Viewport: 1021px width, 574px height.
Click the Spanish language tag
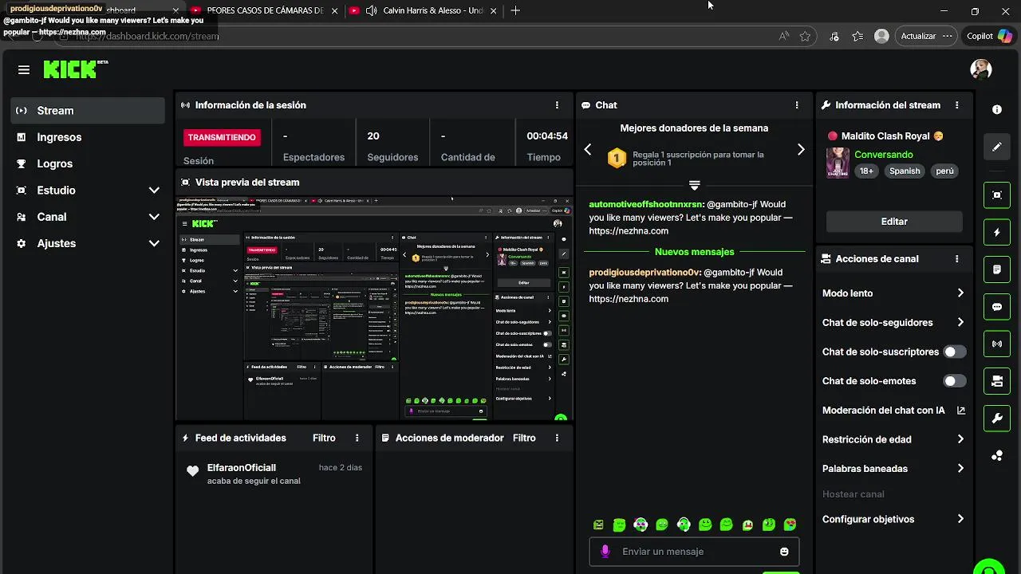pyautogui.click(x=905, y=171)
